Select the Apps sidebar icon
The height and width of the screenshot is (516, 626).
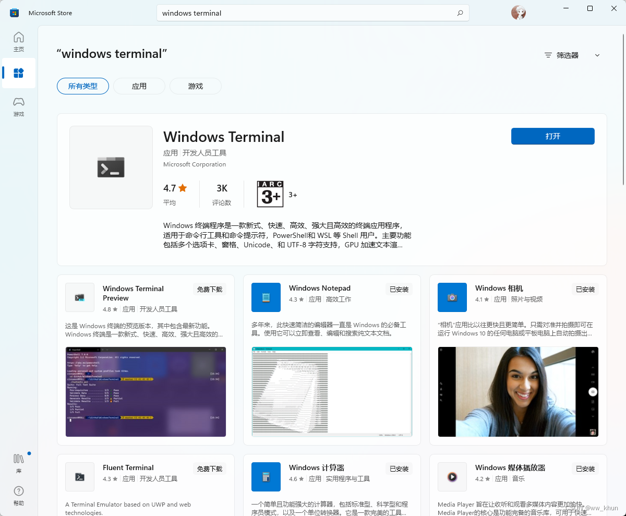pyautogui.click(x=19, y=73)
